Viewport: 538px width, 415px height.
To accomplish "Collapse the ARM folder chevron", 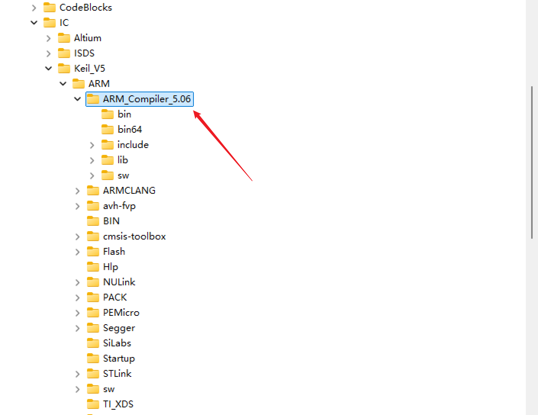I will point(63,84).
